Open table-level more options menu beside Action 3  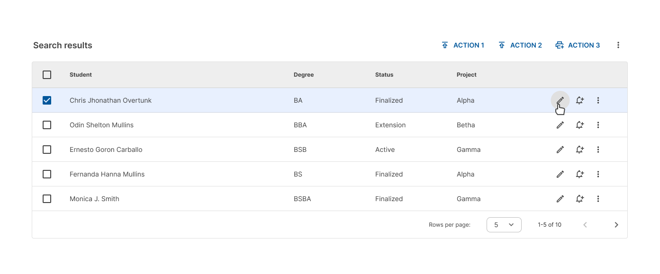pos(618,45)
